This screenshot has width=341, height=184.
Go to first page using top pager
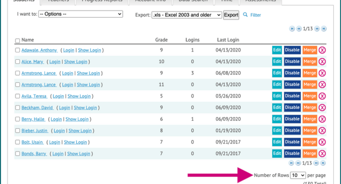pyautogui.click(x=292, y=29)
